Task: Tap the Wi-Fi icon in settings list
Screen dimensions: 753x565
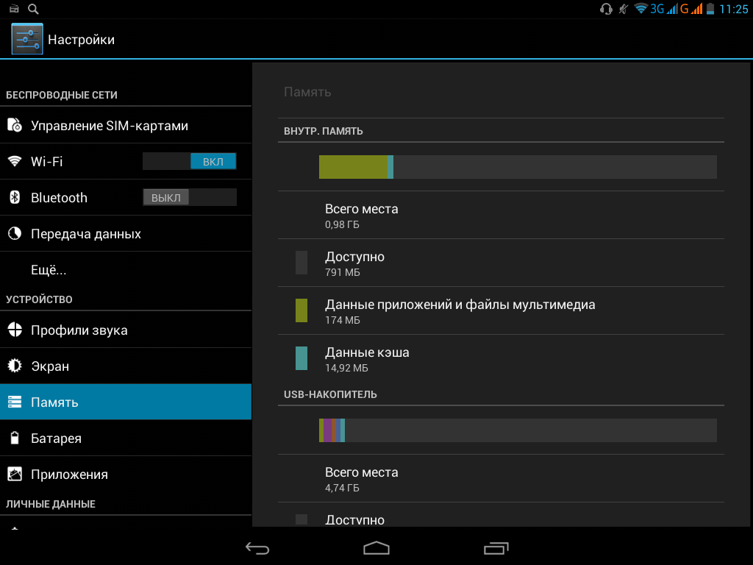Action: coord(15,161)
